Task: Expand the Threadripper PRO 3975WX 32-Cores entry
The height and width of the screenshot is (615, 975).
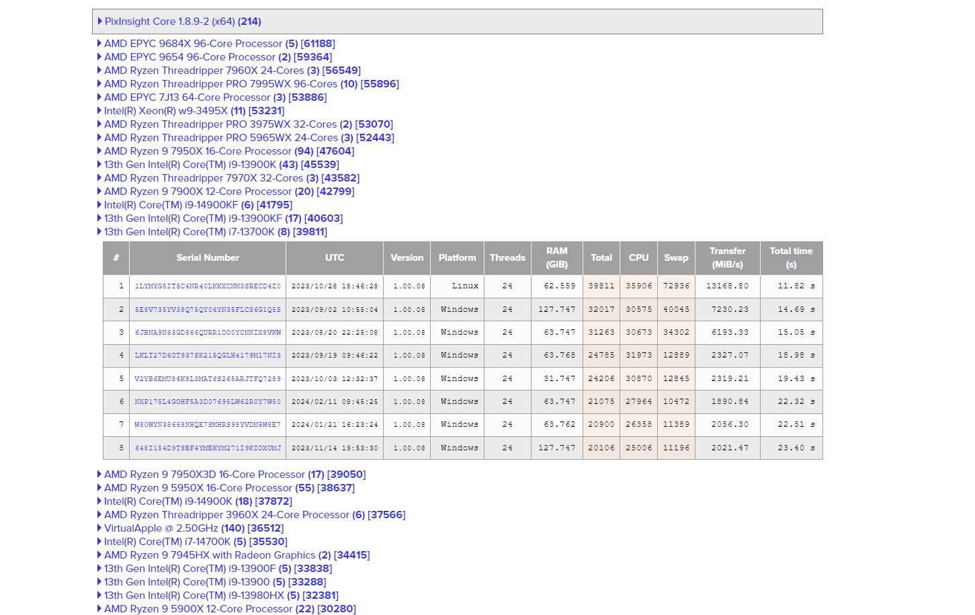Action: point(245,124)
